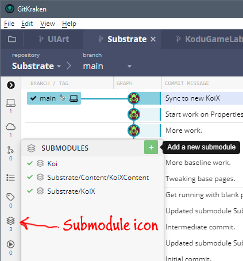The width and height of the screenshot is (243, 261).
Task: Click the COMMIT MESSAGE column header
Action: point(187,83)
